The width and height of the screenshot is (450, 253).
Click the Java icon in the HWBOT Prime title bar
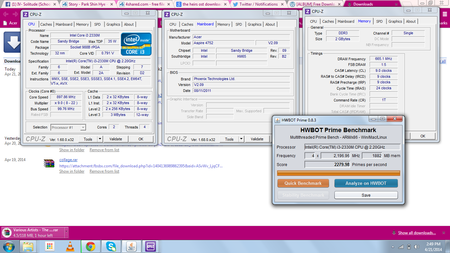pyautogui.click(x=277, y=120)
